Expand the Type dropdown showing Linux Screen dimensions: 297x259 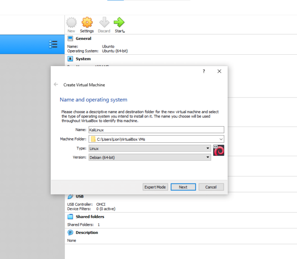(150, 148)
